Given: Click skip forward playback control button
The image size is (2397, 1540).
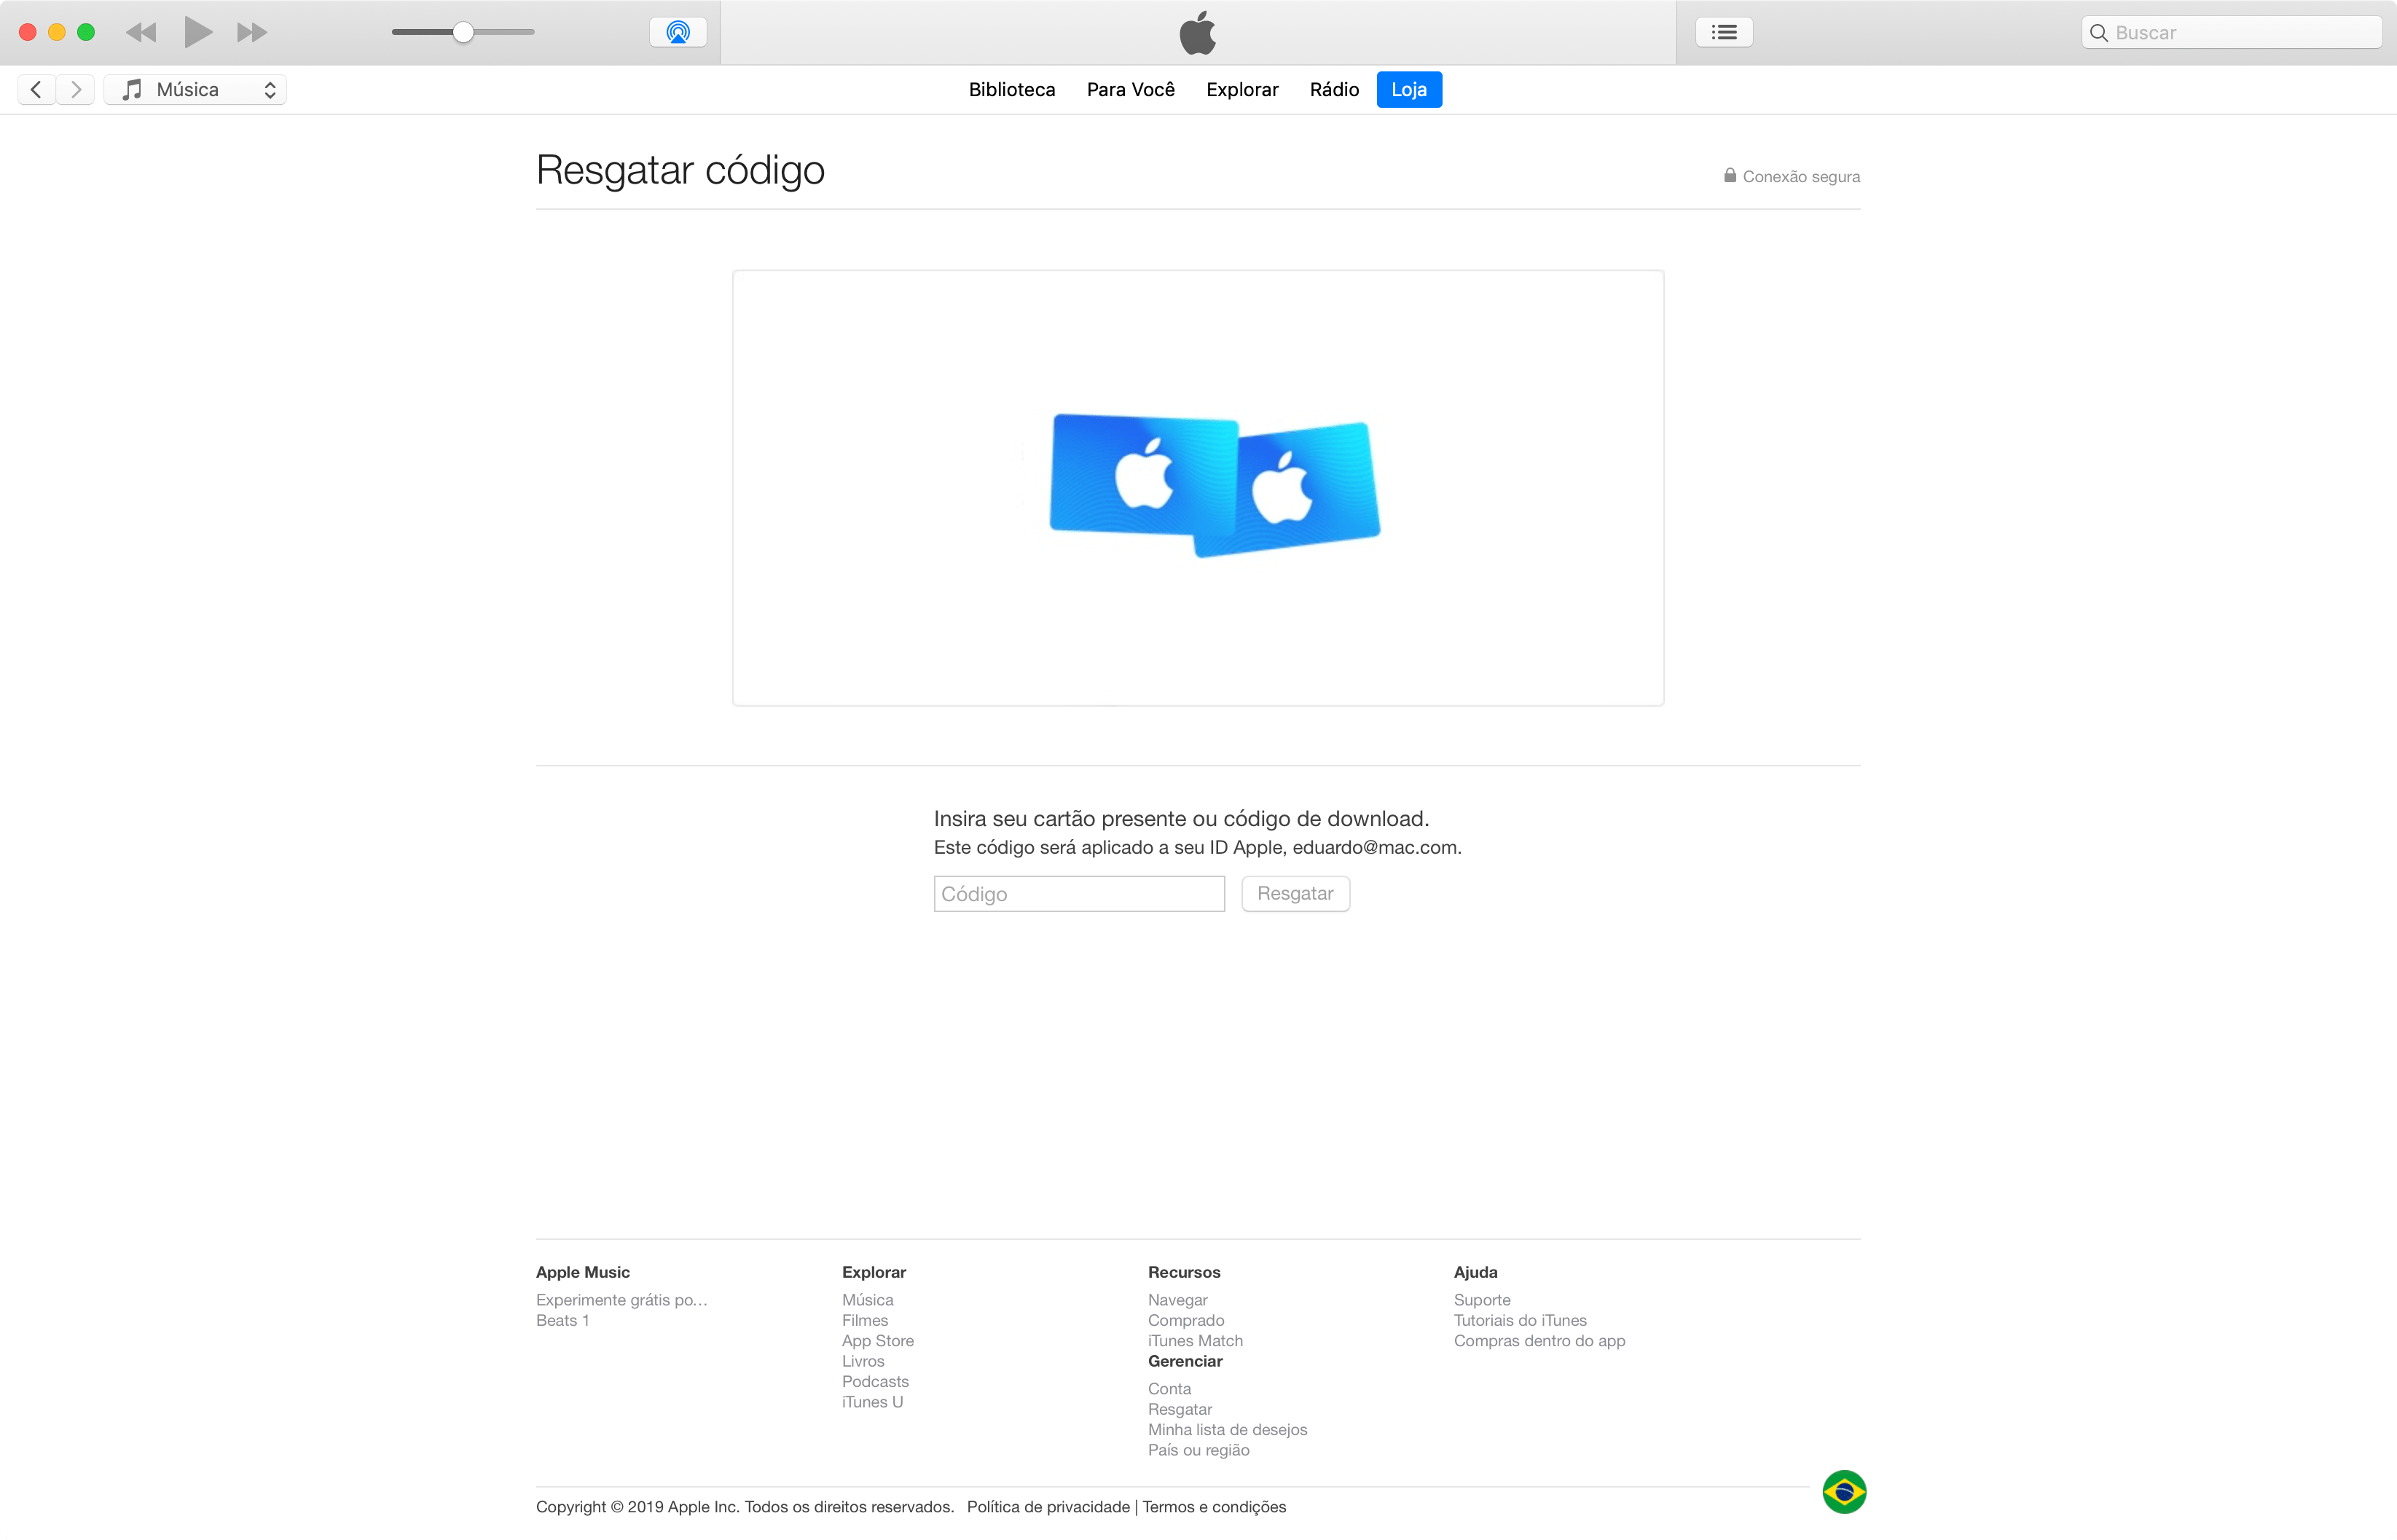Looking at the screenshot, I should 250,31.
